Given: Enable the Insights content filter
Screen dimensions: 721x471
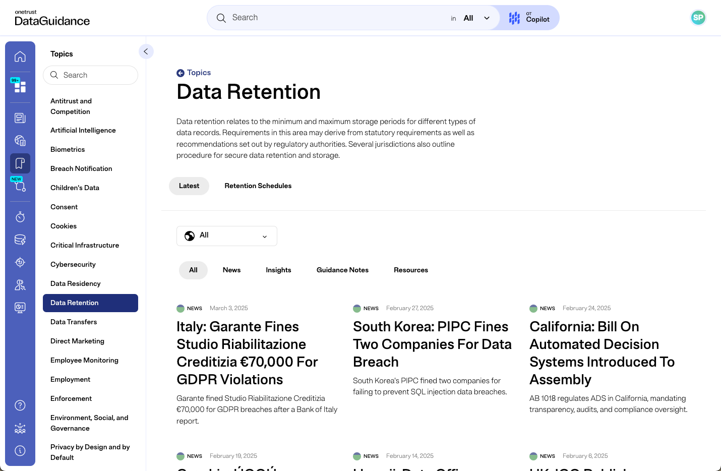Looking at the screenshot, I should [x=278, y=270].
